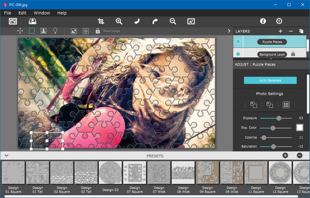The width and height of the screenshot is (310, 198).
Task: Toggle the Background Layer lock
Action: pyautogui.click(x=293, y=54)
